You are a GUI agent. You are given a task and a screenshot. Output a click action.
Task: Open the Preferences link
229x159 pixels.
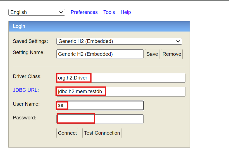84,12
